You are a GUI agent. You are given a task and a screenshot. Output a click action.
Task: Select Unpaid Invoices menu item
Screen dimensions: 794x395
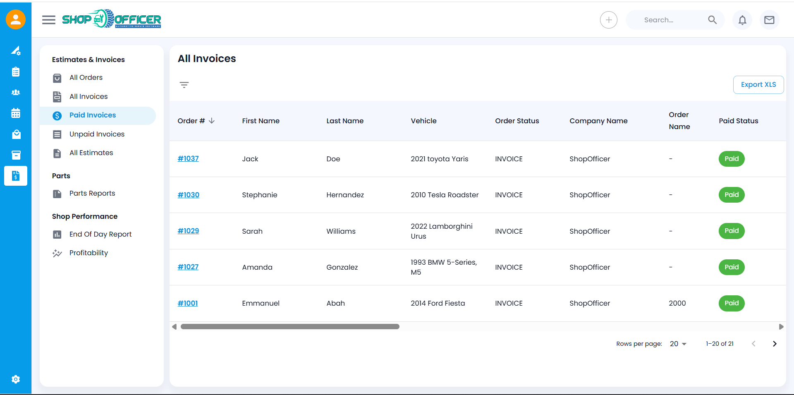(x=97, y=134)
